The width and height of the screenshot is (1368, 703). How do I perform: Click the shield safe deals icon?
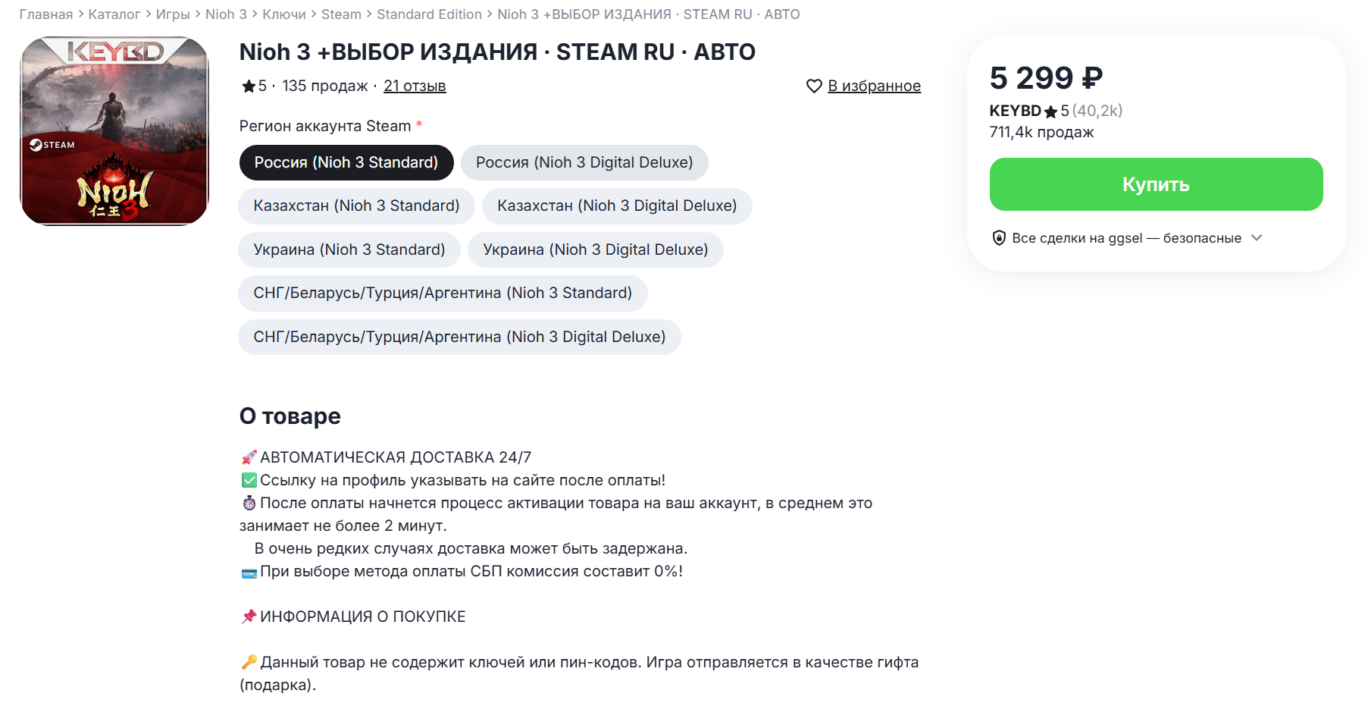pos(999,238)
